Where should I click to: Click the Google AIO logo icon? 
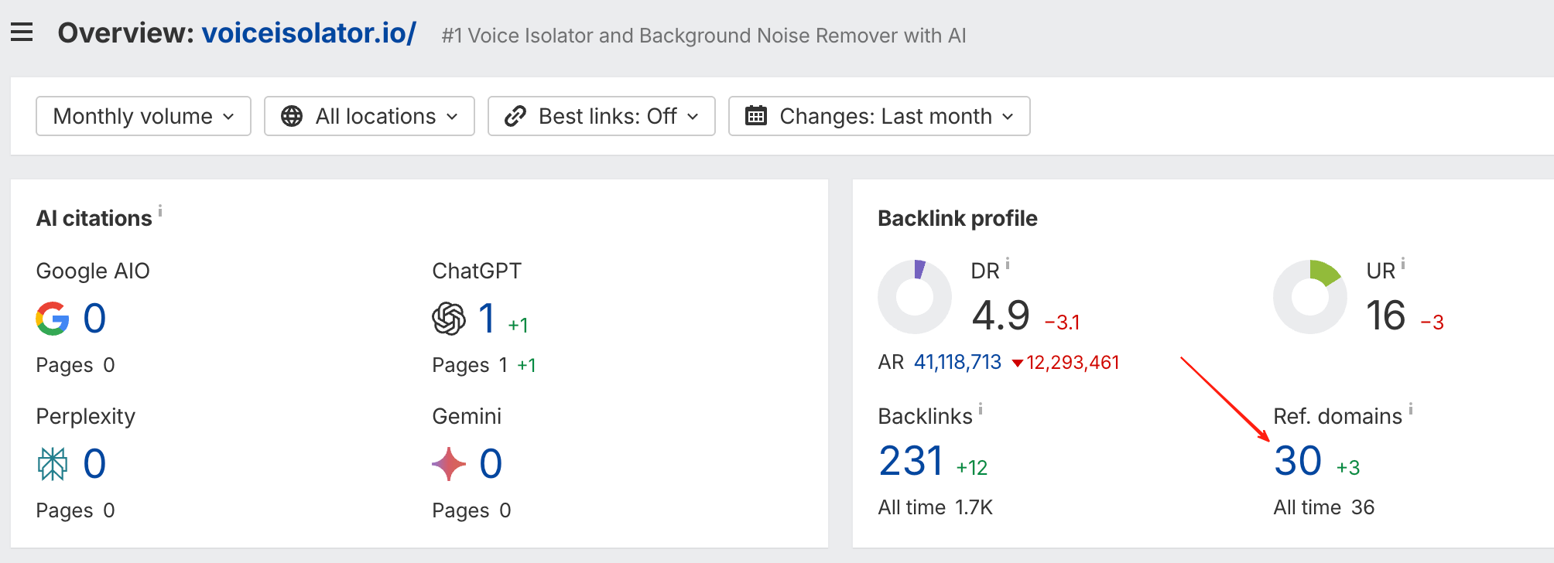click(53, 319)
